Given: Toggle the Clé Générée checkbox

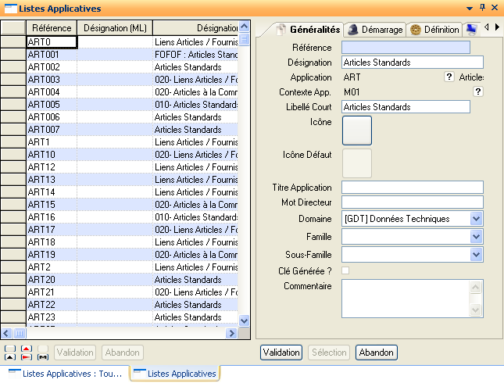Looking at the screenshot, I should [x=345, y=270].
